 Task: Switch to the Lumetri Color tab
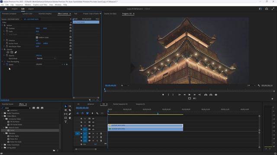pyautogui.click(x=27, y=14)
